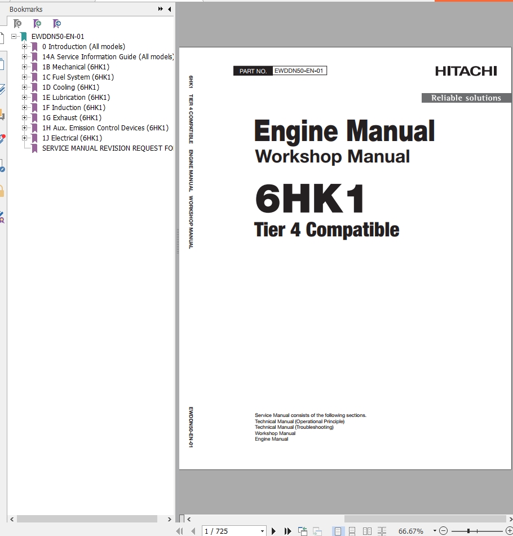Expand the 0 Introduction bookmark
This screenshot has width=513, height=536.
25,46
